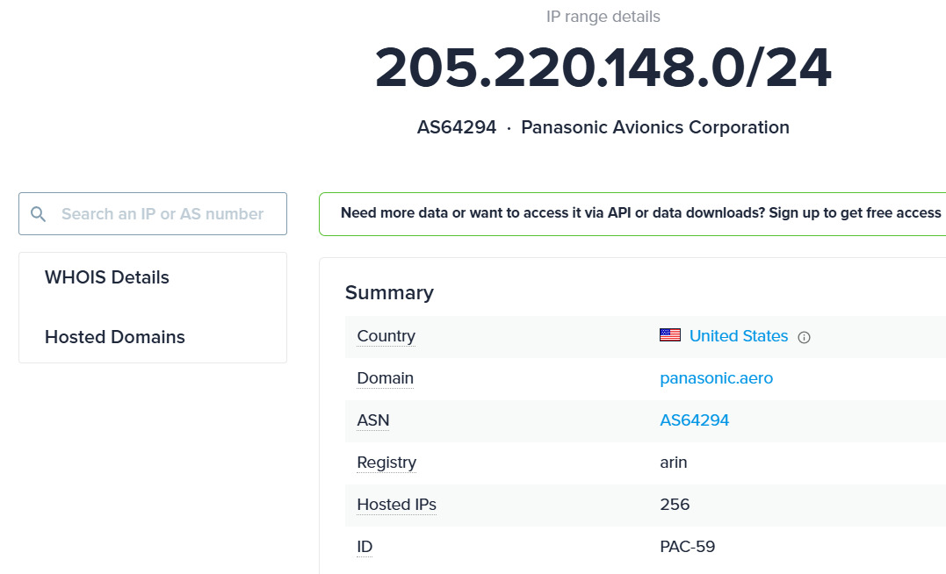
Task: Click the PAC-59 ID value
Action: [x=687, y=547]
